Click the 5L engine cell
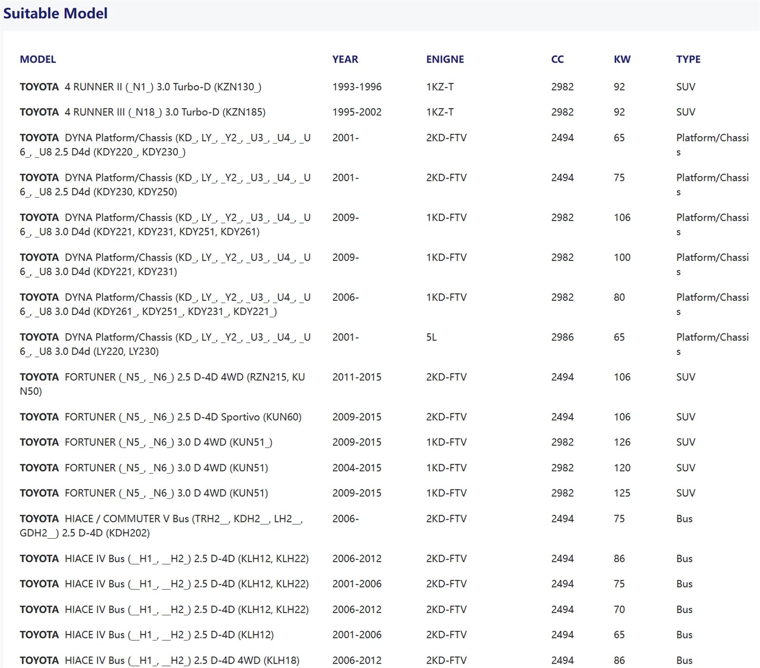 coord(431,337)
